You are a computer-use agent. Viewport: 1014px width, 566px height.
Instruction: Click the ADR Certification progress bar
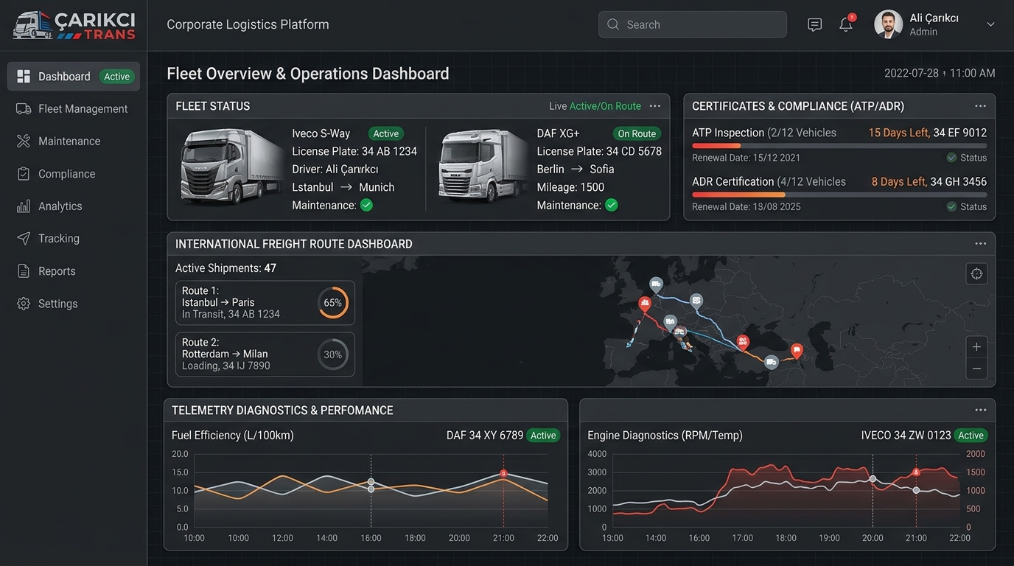[839, 195]
